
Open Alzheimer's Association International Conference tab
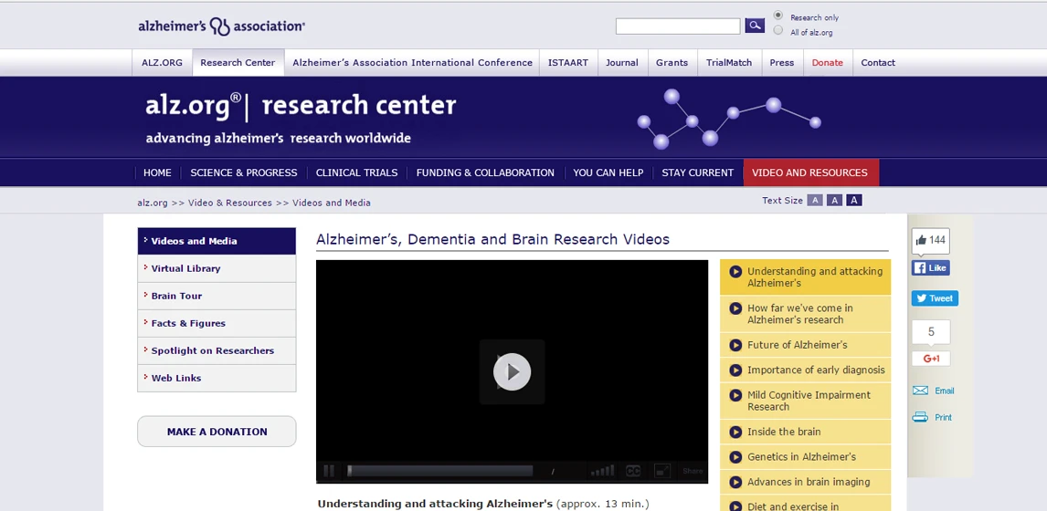tap(413, 63)
